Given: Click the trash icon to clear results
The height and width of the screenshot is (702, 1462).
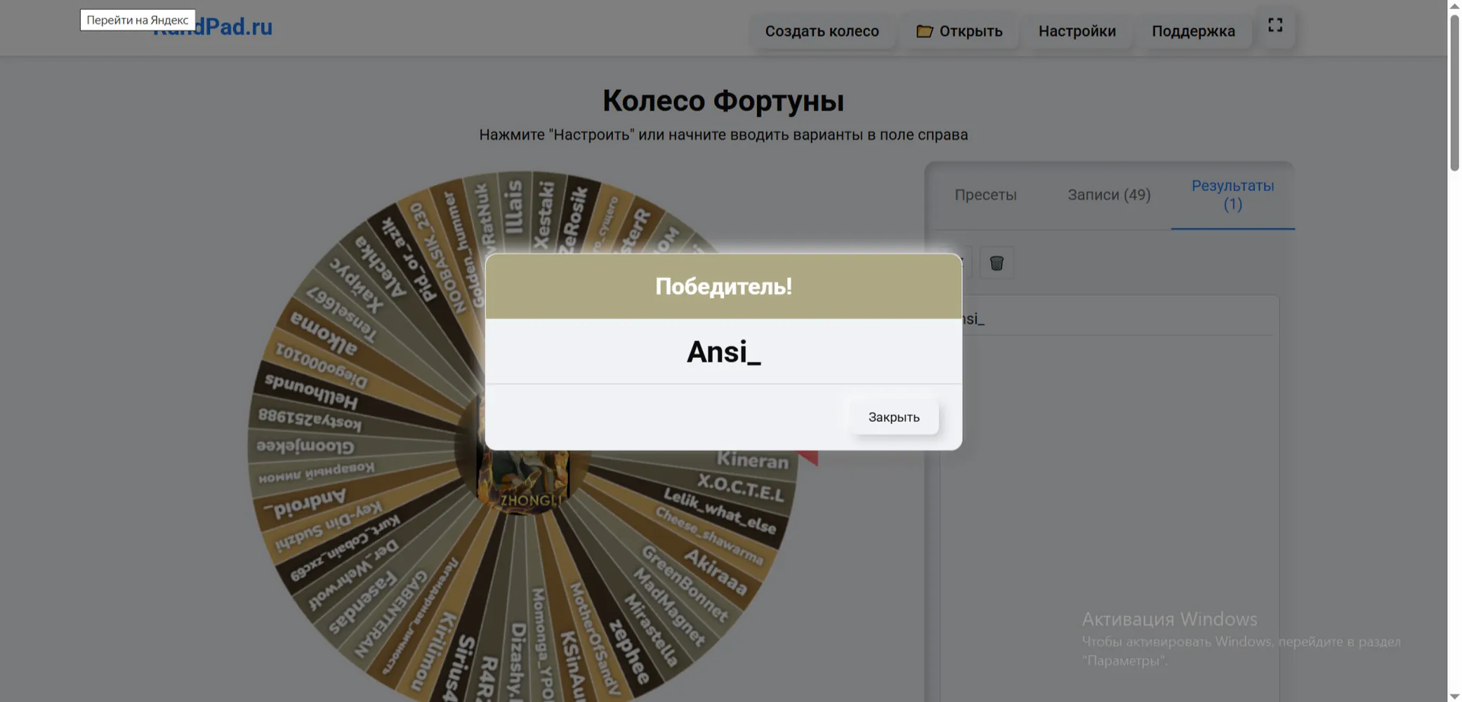Looking at the screenshot, I should (996, 263).
